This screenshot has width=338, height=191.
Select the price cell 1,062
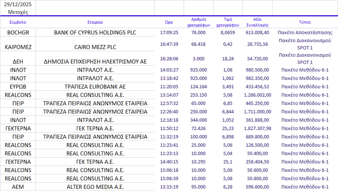coord(228,78)
